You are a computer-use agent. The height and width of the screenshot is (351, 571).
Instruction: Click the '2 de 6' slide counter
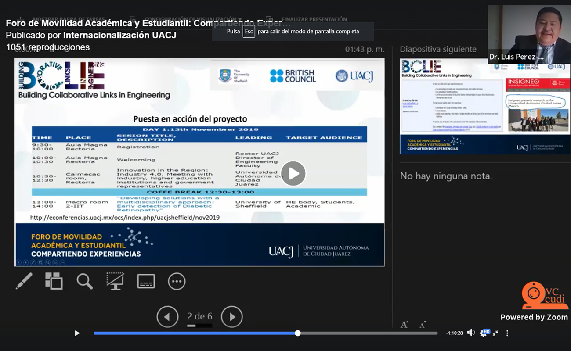[x=199, y=316]
